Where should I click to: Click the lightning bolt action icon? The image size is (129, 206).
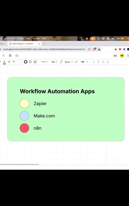tap(99, 62)
